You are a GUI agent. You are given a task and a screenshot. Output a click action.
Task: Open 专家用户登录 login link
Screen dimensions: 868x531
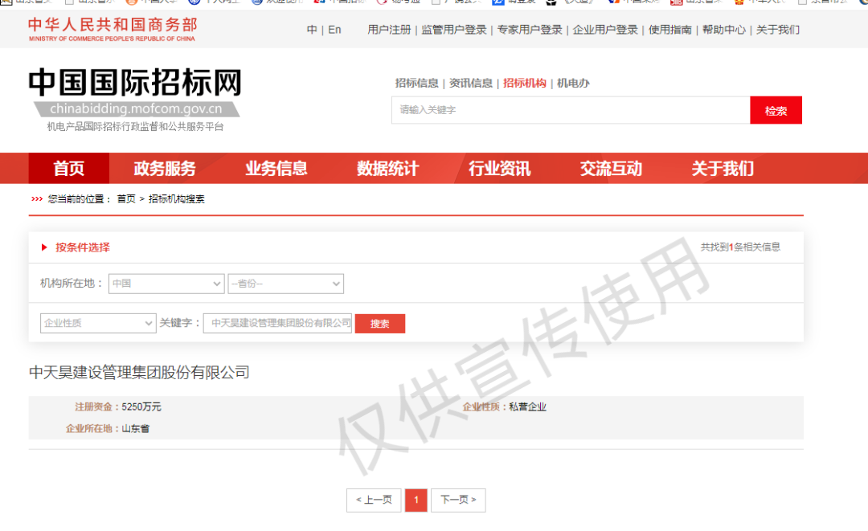click(530, 30)
